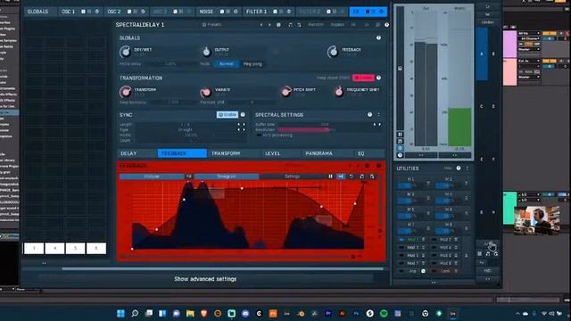This screenshot has height=321, width=571.
Task: Select Ping pong delay mode
Action: 252,63
